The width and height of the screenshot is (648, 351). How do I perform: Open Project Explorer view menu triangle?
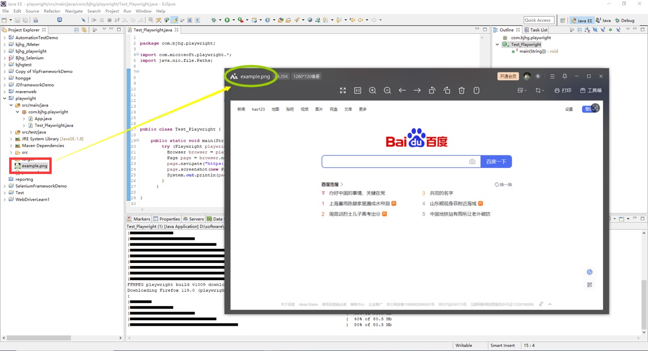(104, 29)
